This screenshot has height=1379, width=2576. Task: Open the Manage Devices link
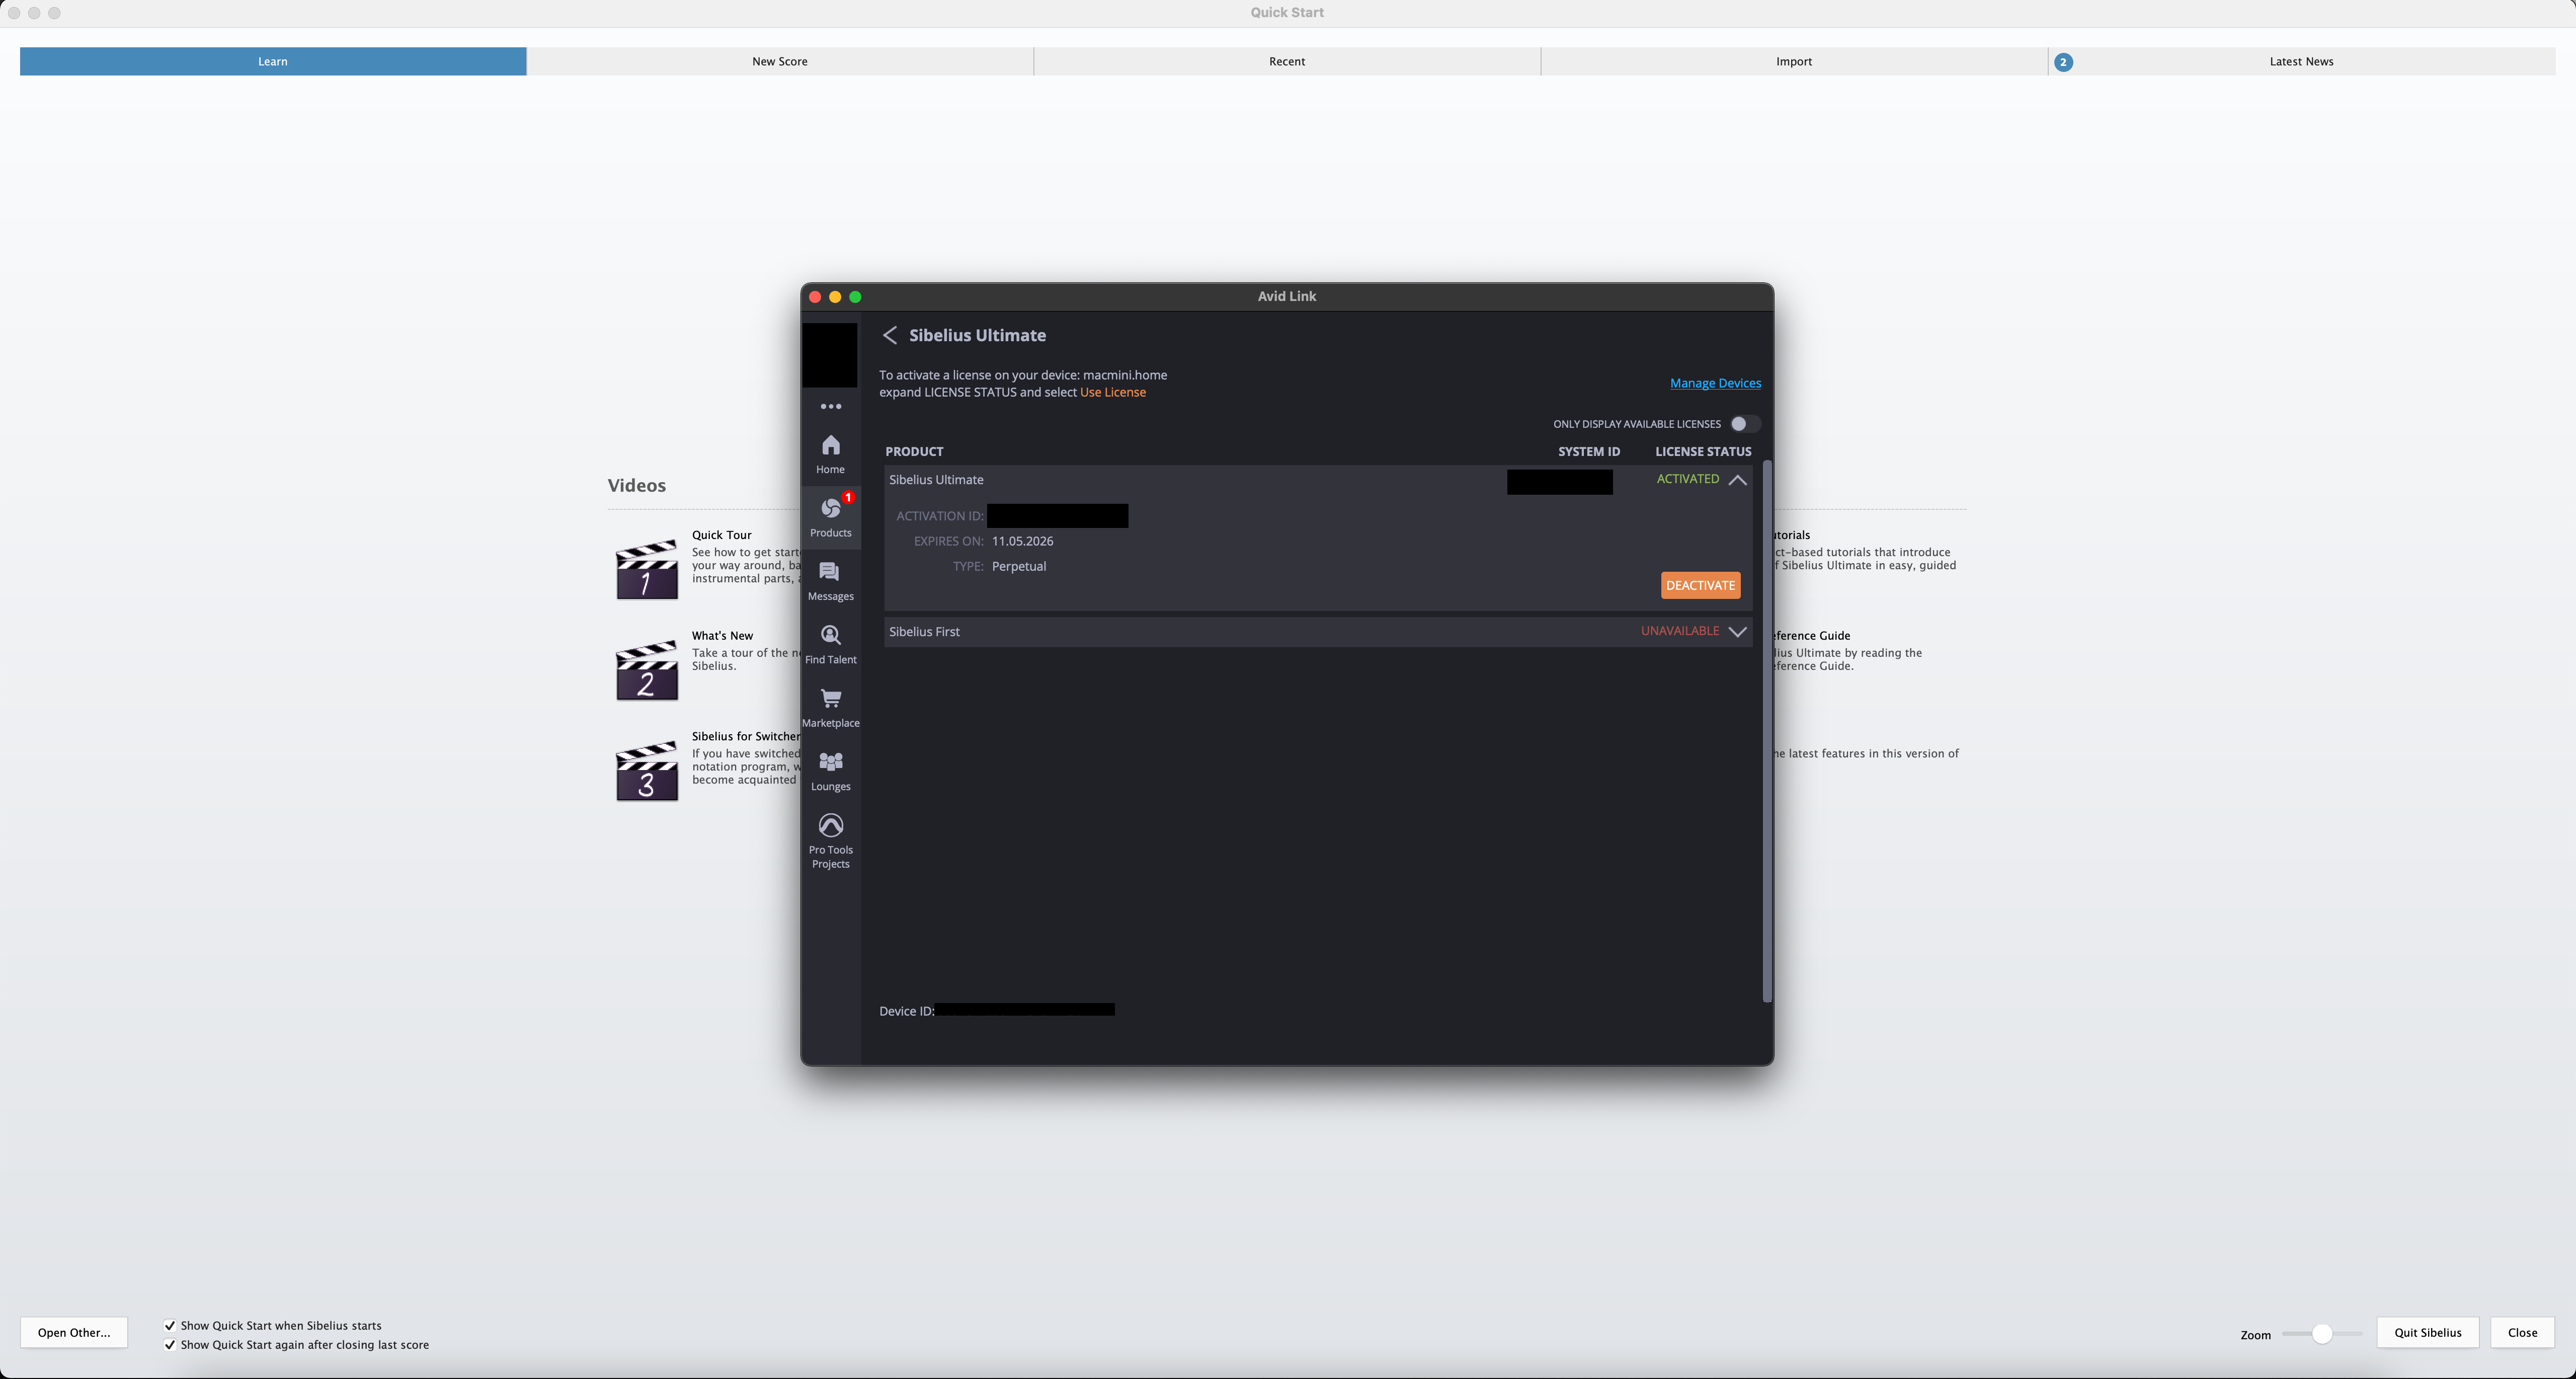point(1715,383)
